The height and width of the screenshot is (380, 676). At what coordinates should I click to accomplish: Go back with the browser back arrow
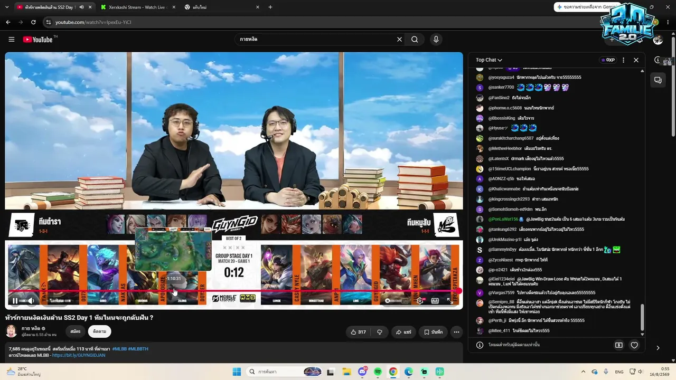pyautogui.click(x=8, y=22)
